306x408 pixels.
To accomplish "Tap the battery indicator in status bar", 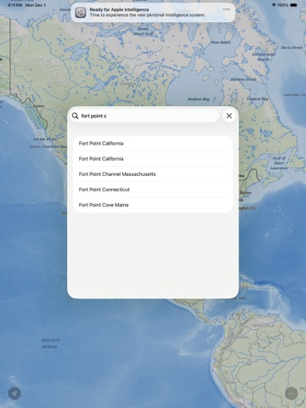I will [293, 5].
